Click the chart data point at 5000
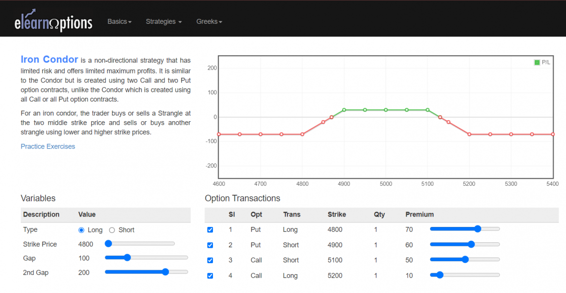Viewport: 566px width, 293px height. coord(386,110)
